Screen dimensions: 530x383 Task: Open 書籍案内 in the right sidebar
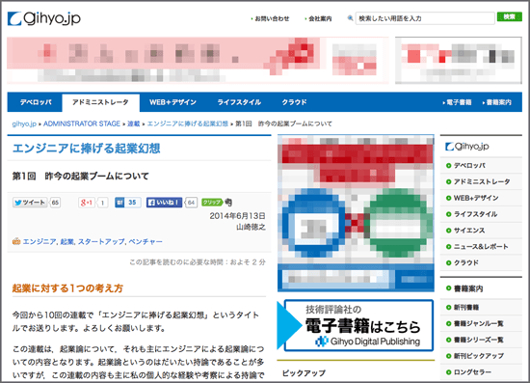[468, 288]
